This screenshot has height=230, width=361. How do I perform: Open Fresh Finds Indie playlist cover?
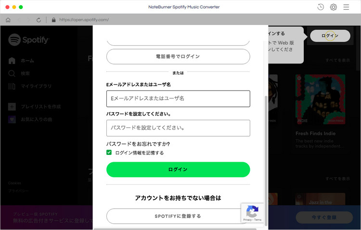tap(320, 99)
